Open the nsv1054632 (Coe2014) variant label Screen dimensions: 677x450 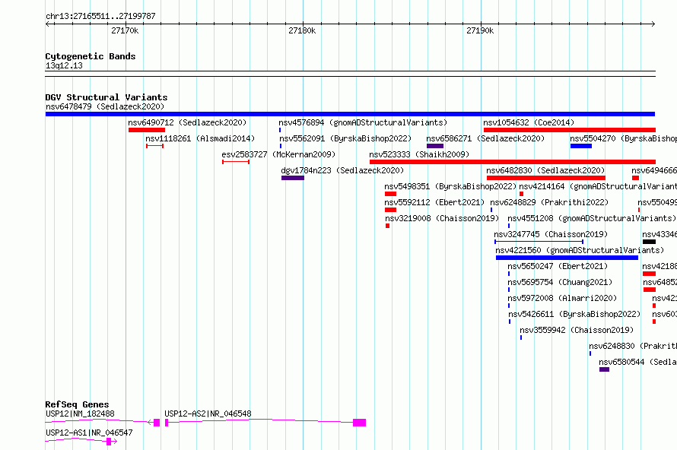(x=529, y=122)
